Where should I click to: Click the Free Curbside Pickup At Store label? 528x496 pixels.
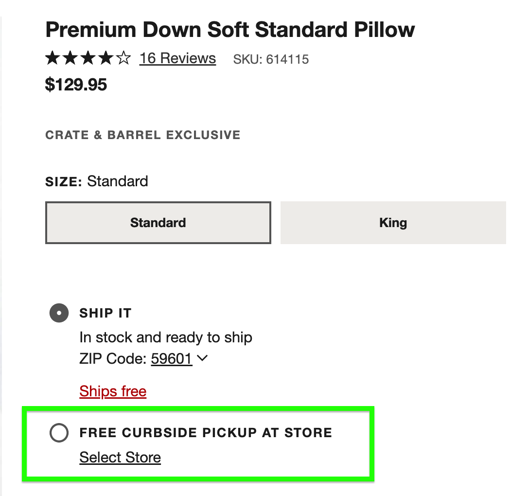[x=206, y=433]
